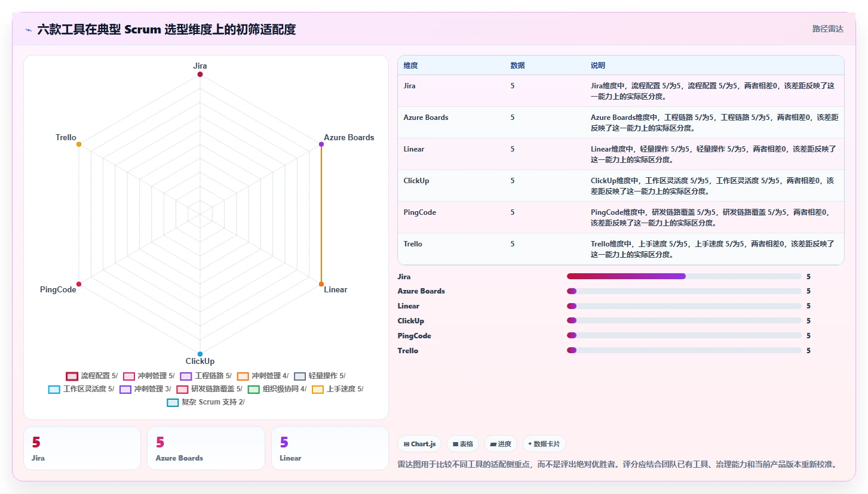Click the chart icon beside the title

point(28,30)
